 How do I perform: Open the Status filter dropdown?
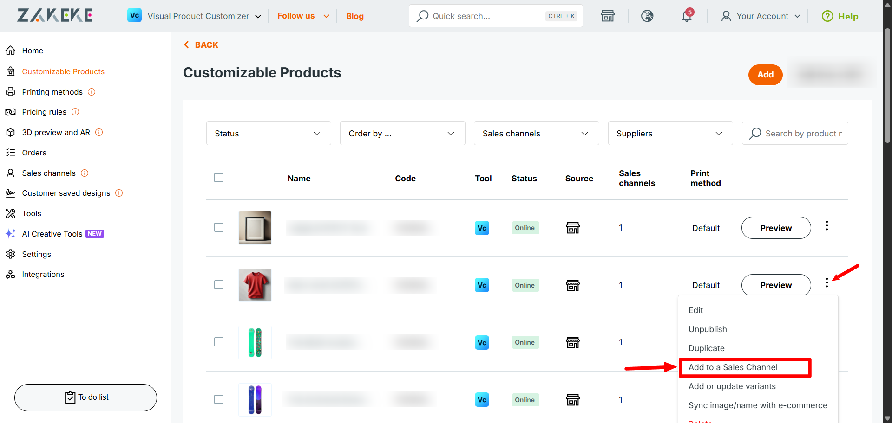[269, 133]
